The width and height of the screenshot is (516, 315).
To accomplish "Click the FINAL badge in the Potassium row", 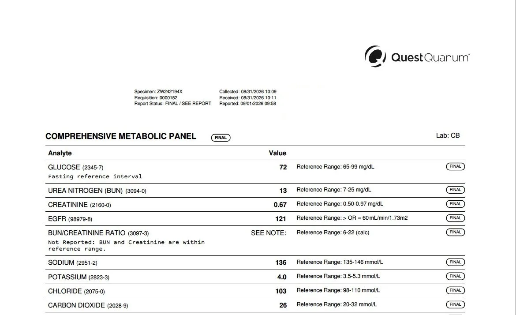I will [x=456, y=277].
